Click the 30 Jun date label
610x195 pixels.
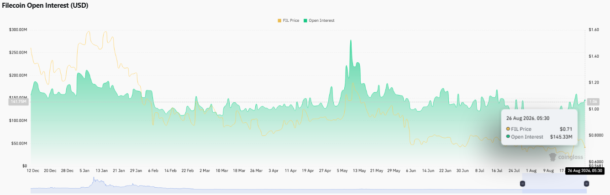click(x=462, y=171)
